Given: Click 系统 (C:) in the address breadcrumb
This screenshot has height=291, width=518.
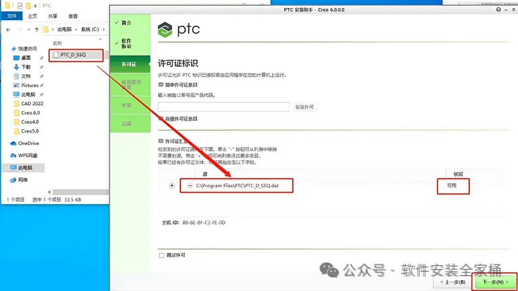Looking at the screenshot, I should [90, 30].
